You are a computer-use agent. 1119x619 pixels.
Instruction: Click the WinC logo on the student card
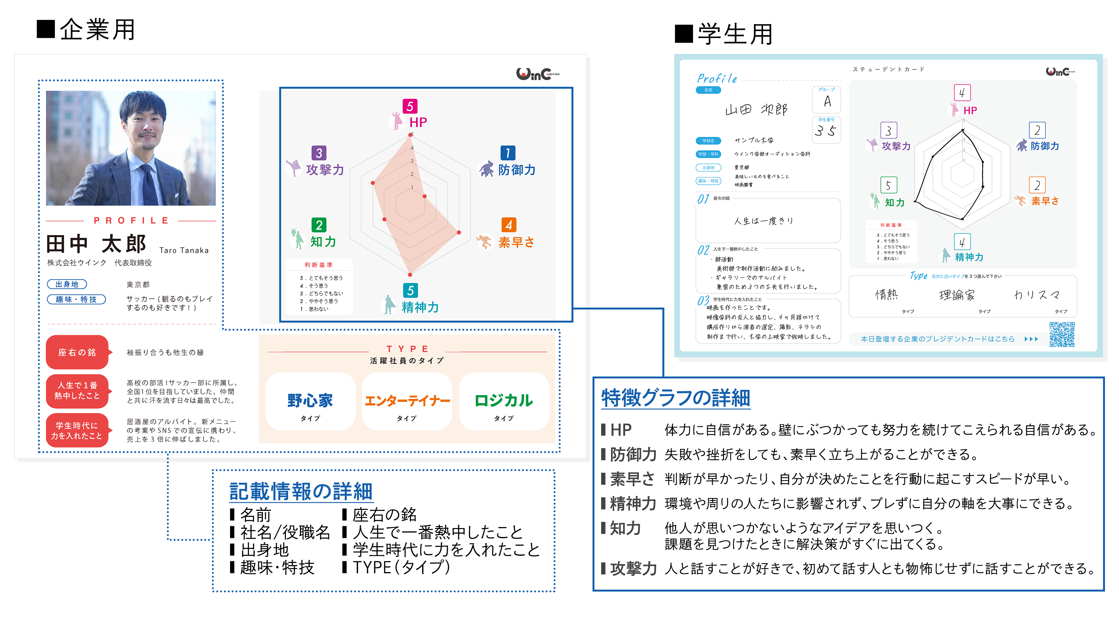1060,72
